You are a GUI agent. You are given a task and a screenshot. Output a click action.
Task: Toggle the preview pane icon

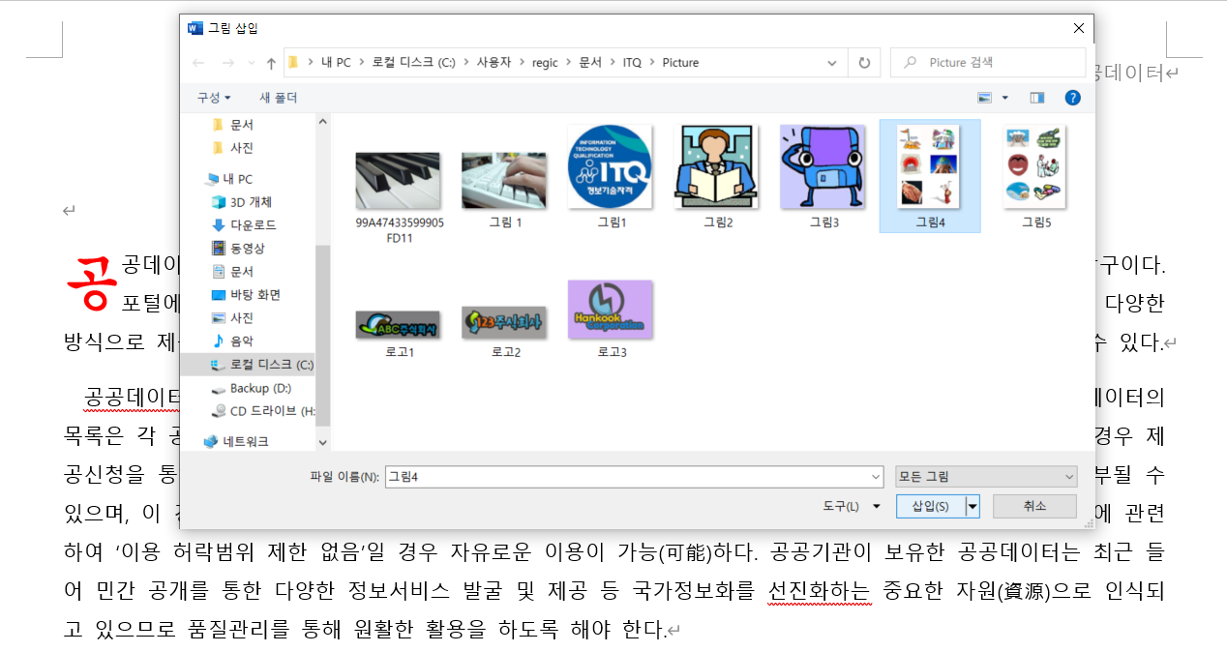1037,98
